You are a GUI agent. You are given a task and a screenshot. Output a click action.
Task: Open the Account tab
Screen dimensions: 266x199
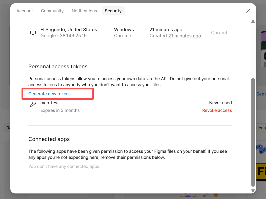(x=25, y=11)
